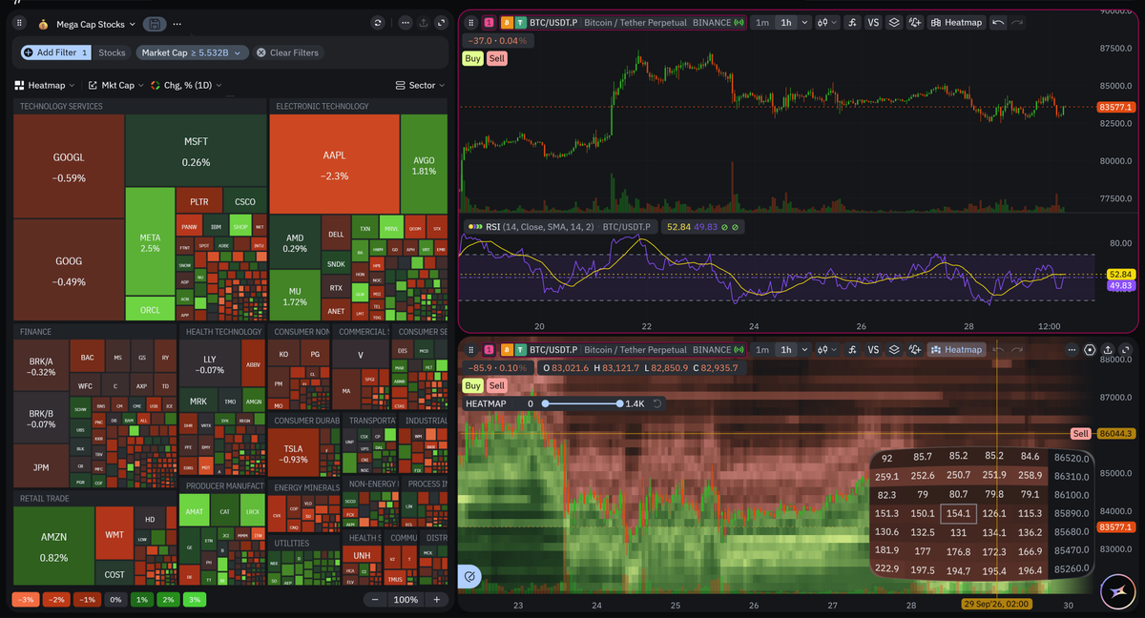Click the BTC/USDT.P symbol name in the top chart
1145x618 pixels.
pos(554,22)
